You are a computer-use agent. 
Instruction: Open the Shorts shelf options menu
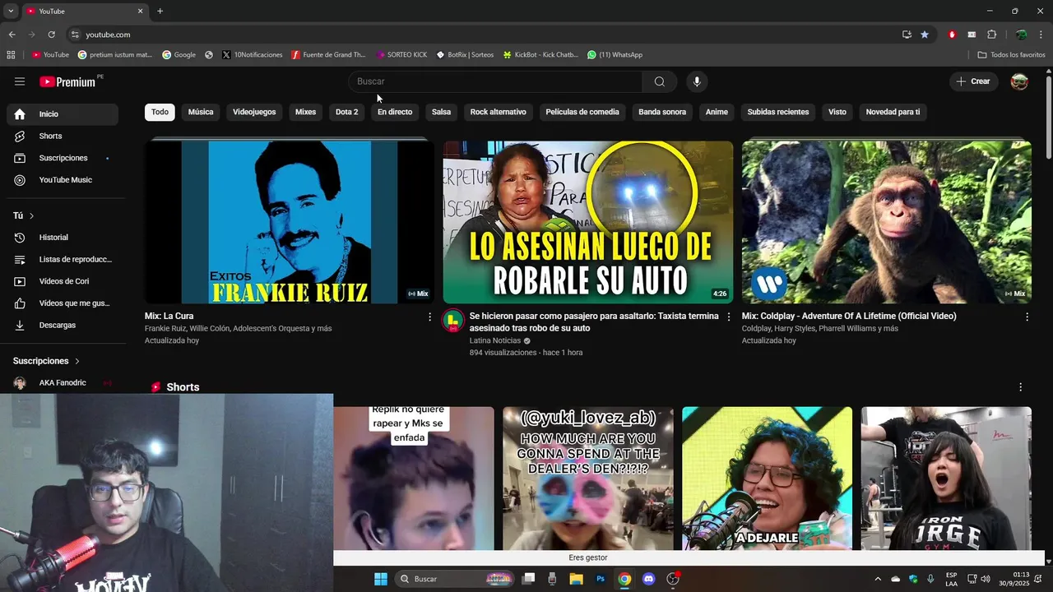point(1021,387)
